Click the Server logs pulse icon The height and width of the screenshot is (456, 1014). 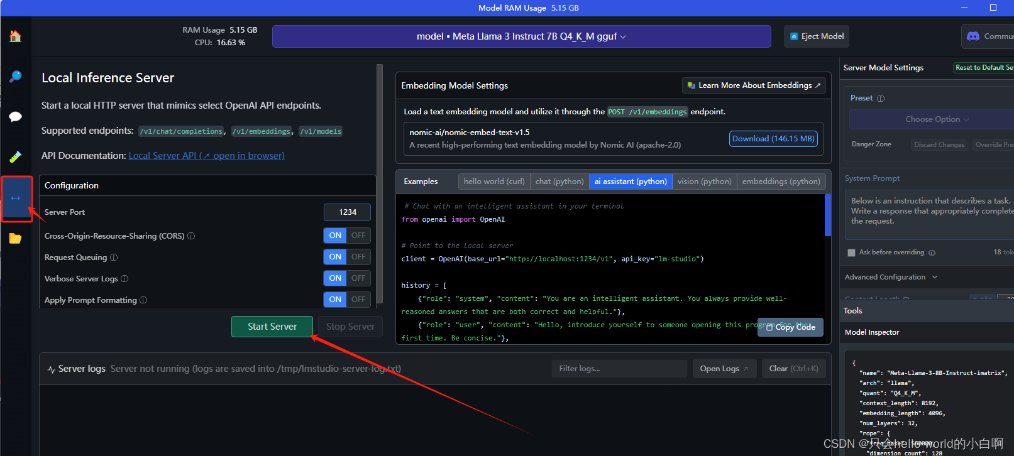52,369
